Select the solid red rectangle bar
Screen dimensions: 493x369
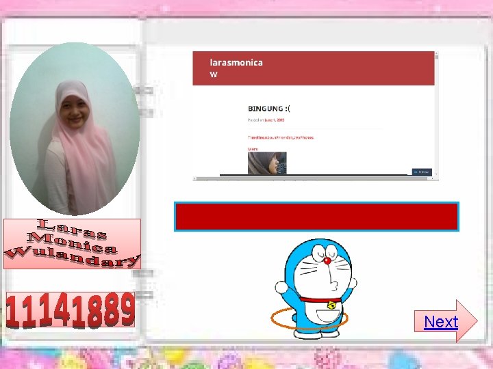[x=316, y=217]
